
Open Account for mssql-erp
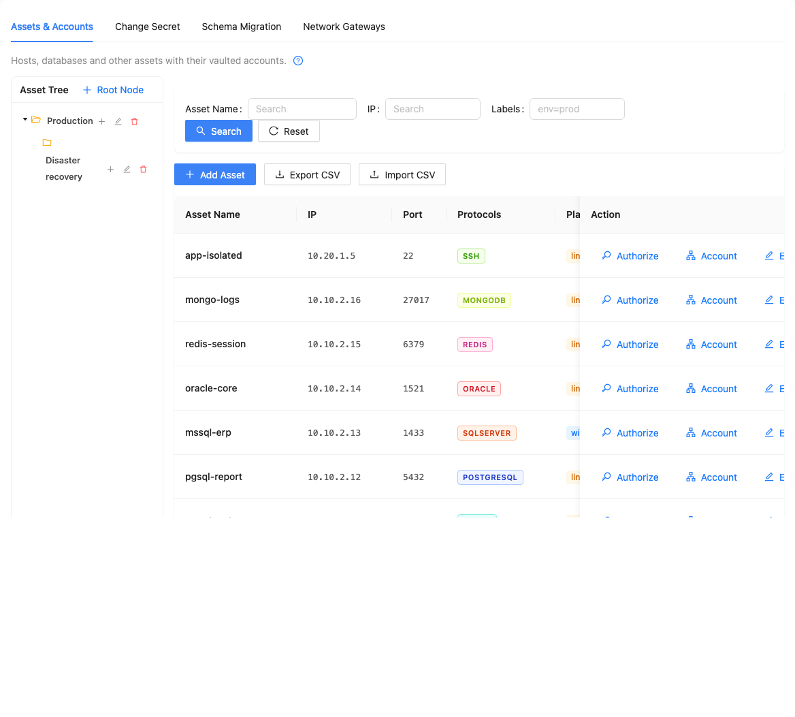[x=711, y=433]
